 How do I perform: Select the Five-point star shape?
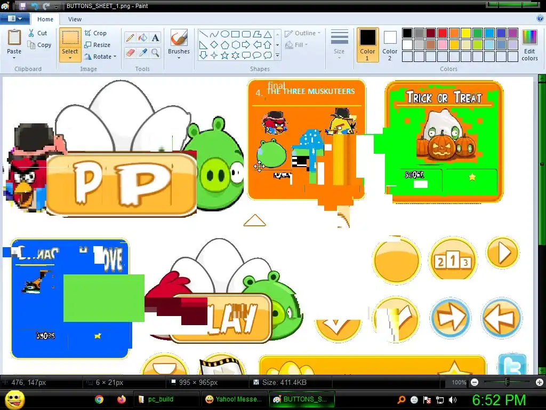(x=225, y=55)
